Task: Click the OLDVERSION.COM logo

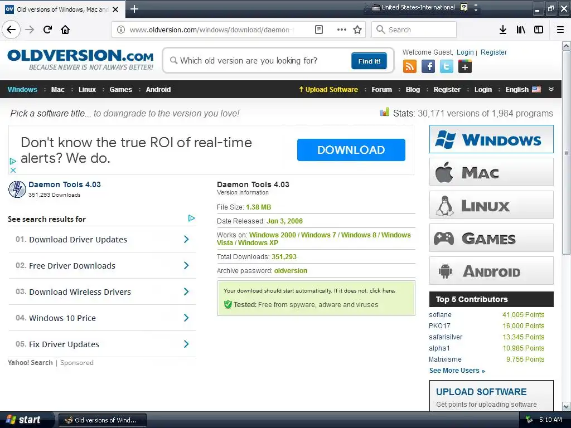Action: click(x=80, y=60)
